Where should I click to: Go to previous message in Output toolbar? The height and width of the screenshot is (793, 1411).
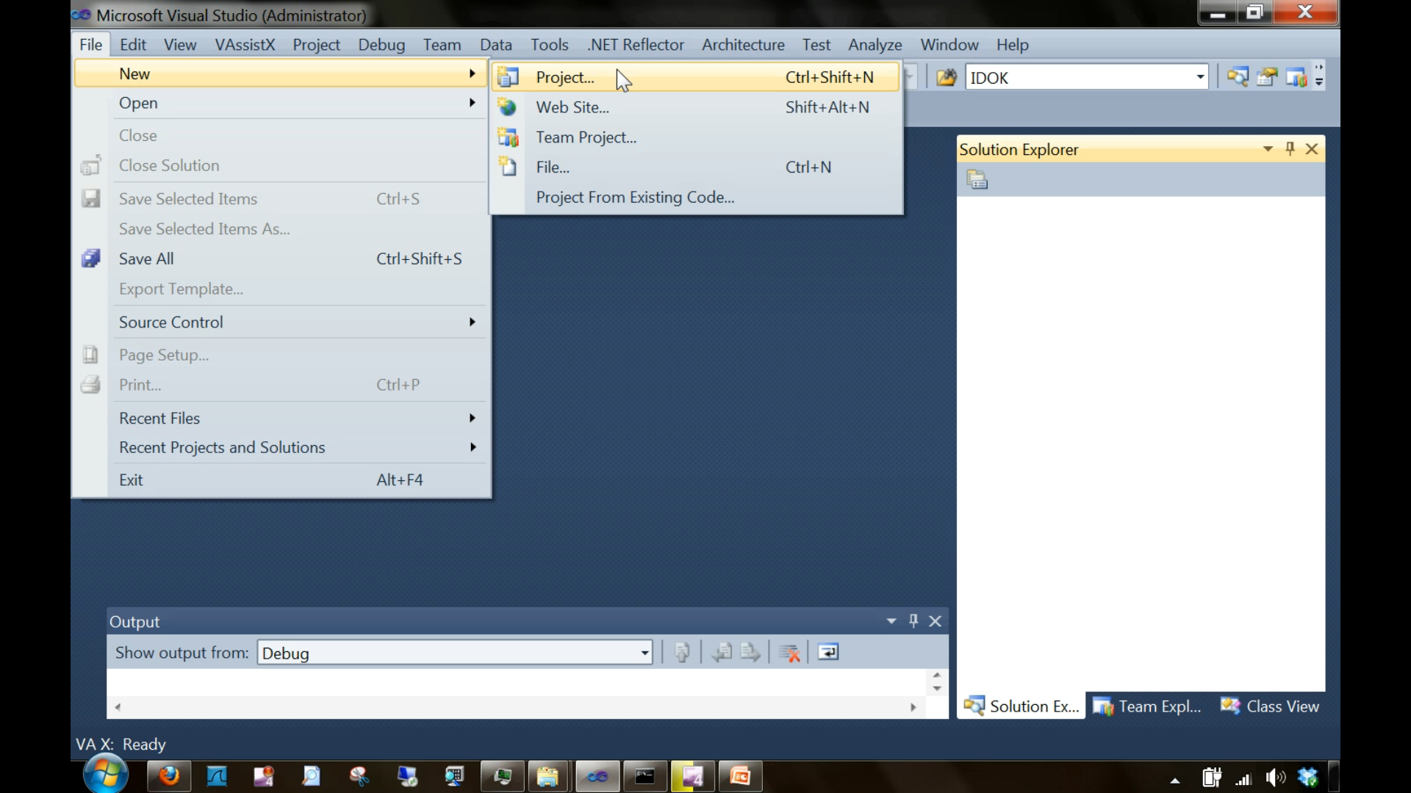tap(721, 652)
